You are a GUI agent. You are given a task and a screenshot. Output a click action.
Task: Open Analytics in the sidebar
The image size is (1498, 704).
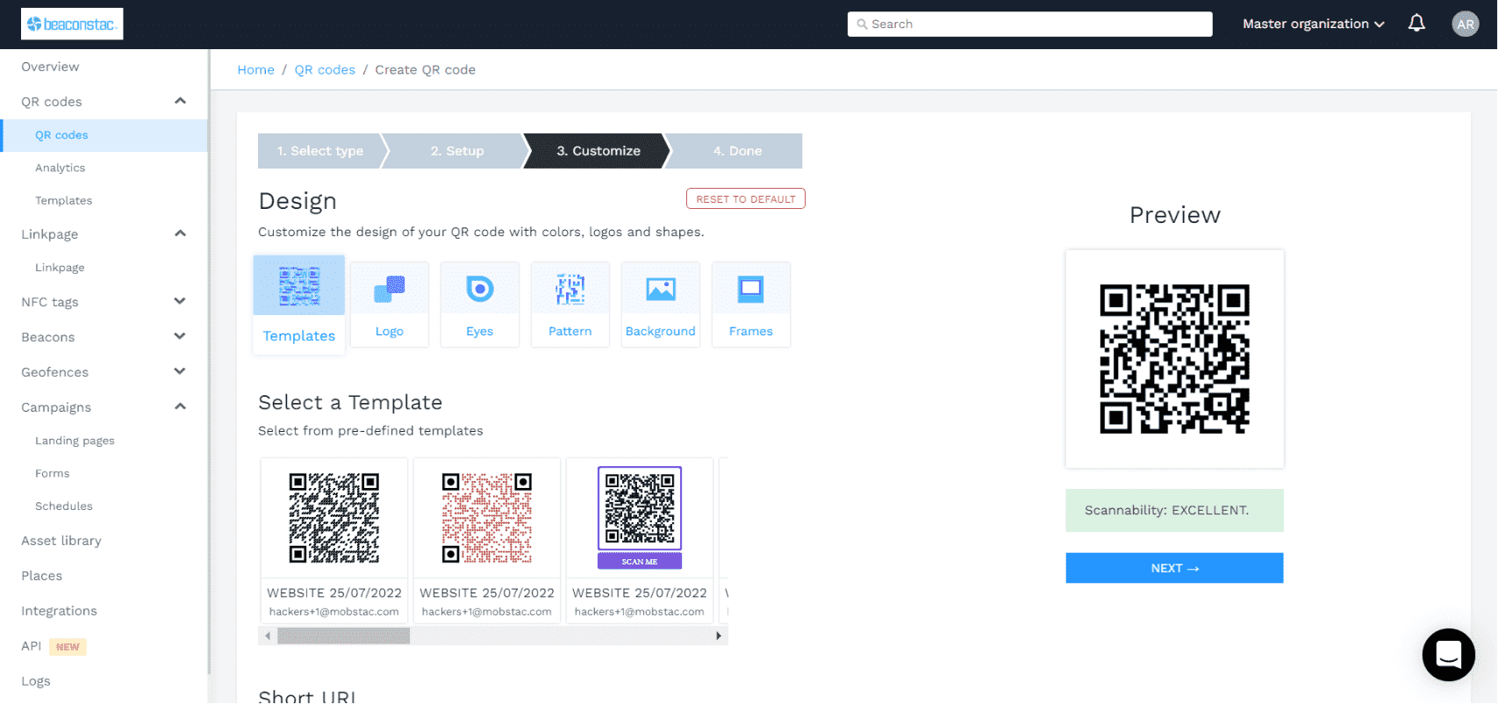(x=60, y=168)
